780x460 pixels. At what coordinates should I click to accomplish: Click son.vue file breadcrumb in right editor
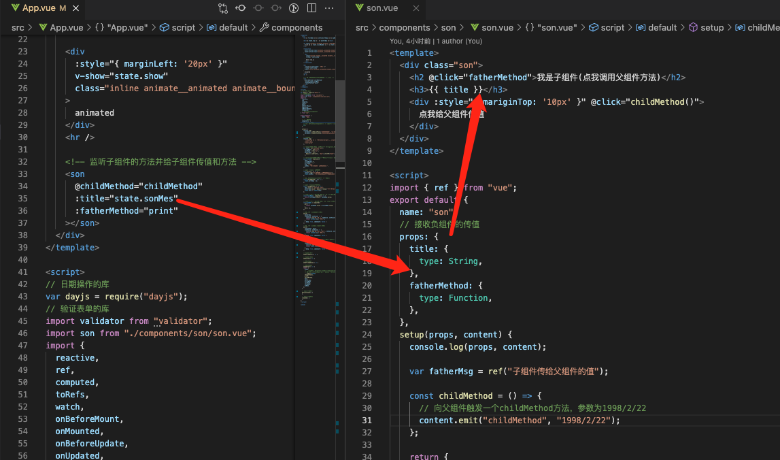pos(492,27)
